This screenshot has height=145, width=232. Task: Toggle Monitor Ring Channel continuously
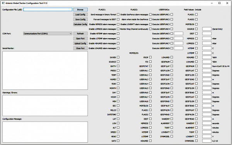tap(150, 29)
